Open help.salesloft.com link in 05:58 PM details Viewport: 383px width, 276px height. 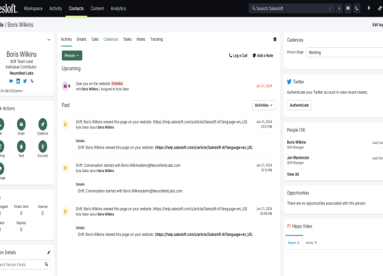coord(204,235)
